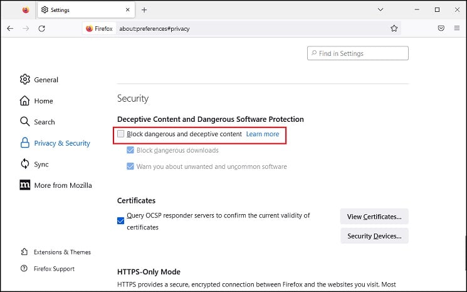Go to the Sync settings category
This screenshot has height=292, width=467.
coord(34,164)
